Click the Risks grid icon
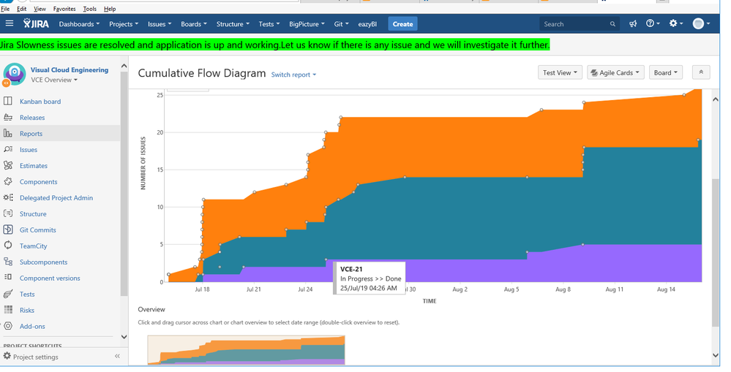This screenshot has width=731, height=372. pyautogui.click(x=8, y=310)
